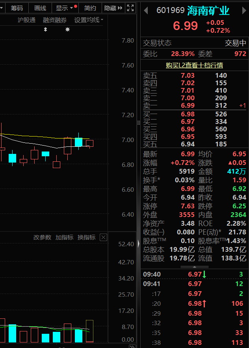Click 换指标 to change indicator
The width and height of the screenshot is (249, 348).
coord(86,238)
